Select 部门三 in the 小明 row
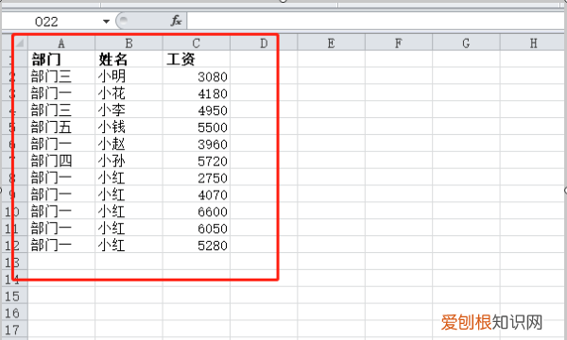This screenshot has height=340, width=567. [61, 76]
